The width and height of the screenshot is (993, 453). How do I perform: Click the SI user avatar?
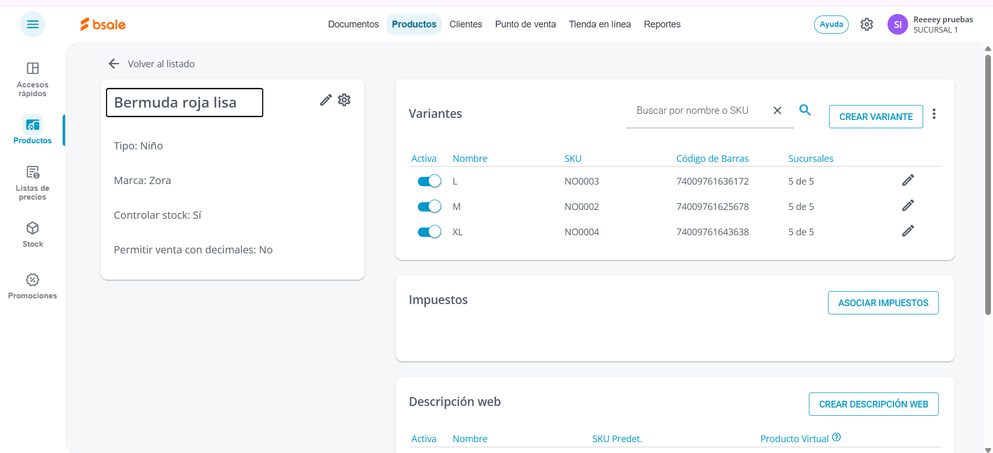click(898, 24)
